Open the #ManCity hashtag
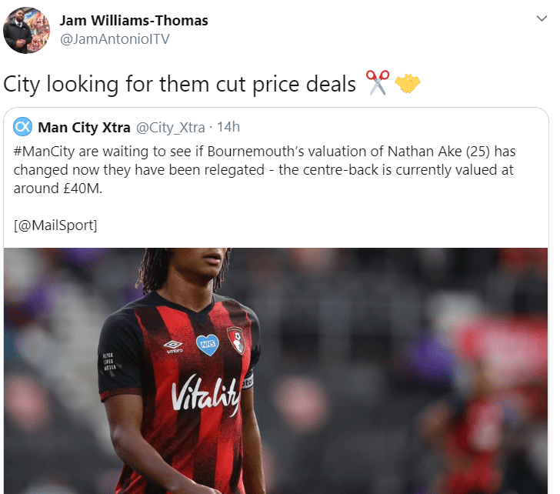Viewport: 560px width, 494px height. click(x=45, y=152)
